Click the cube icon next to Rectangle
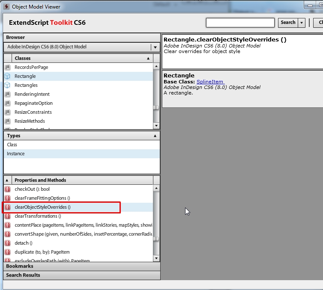The image size is (323, 290). [x=7, y=76]
